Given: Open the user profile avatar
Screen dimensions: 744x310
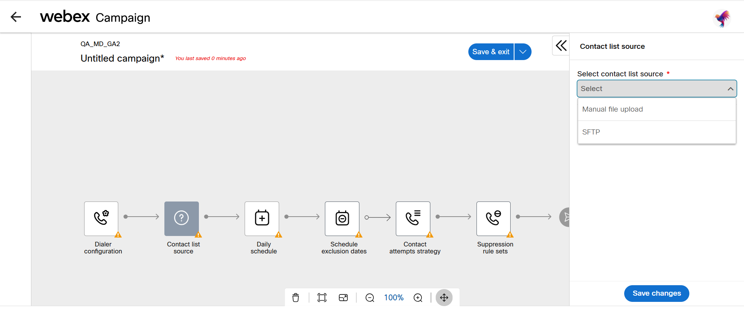Looking at the screenshot, I should pyautogui.click(x=722, y=18).
